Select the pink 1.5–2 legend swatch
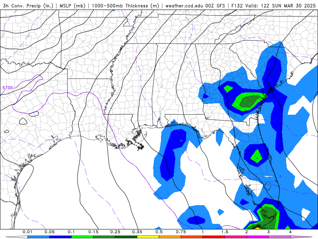Image resolution: width=318 pixels, height=239 pixels. (236, 237)
